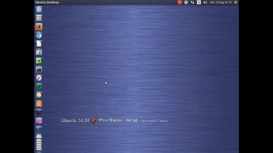
Task: Launch the dark red swirl application icon
Action: click(x=39, y=112)
